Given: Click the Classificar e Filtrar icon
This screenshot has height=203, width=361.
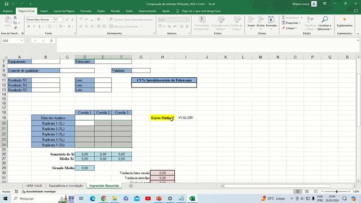Looking at the screenshot, I should pyautogui.click(x=310, y=19).
